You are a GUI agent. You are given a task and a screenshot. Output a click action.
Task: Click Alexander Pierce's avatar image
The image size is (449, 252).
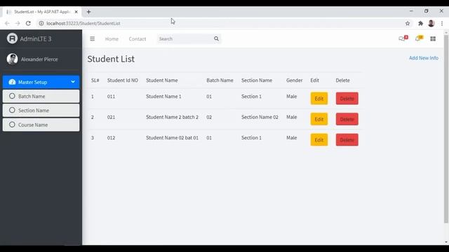pyautogui.click(x=12, y=59)
